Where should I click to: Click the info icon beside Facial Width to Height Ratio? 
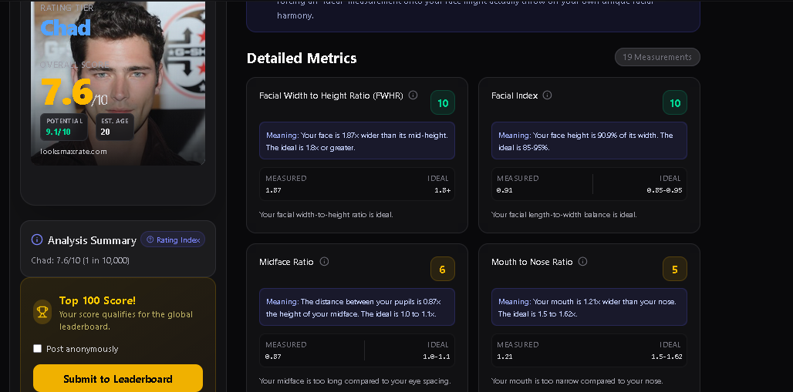click(x=413, y=95)
